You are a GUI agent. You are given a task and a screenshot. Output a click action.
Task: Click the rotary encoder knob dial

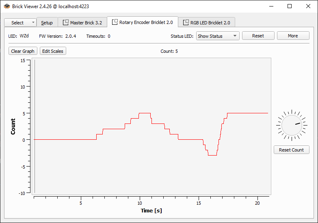[x=292, y=125]
